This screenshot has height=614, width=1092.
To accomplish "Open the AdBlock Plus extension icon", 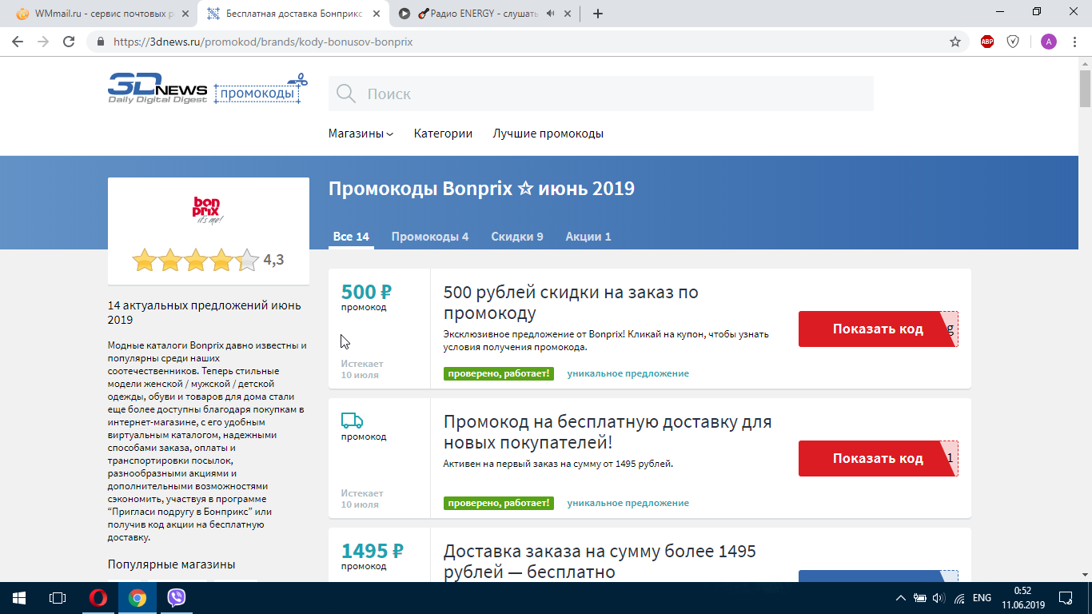I will click(987, 42).
